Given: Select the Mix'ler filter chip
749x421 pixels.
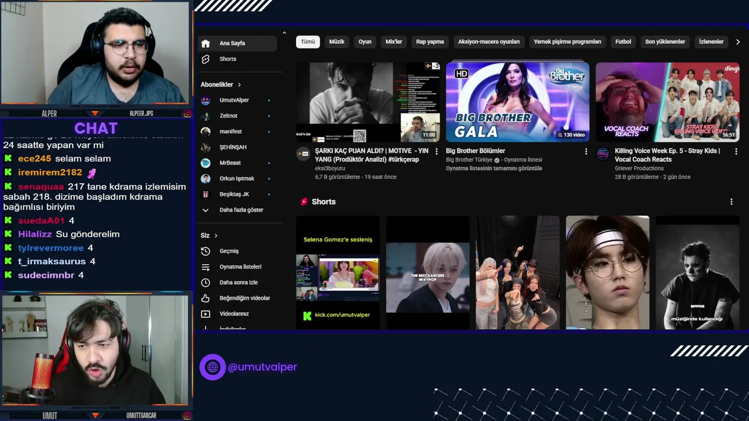Looking at the screenshot, I should [x=394, y=42].
